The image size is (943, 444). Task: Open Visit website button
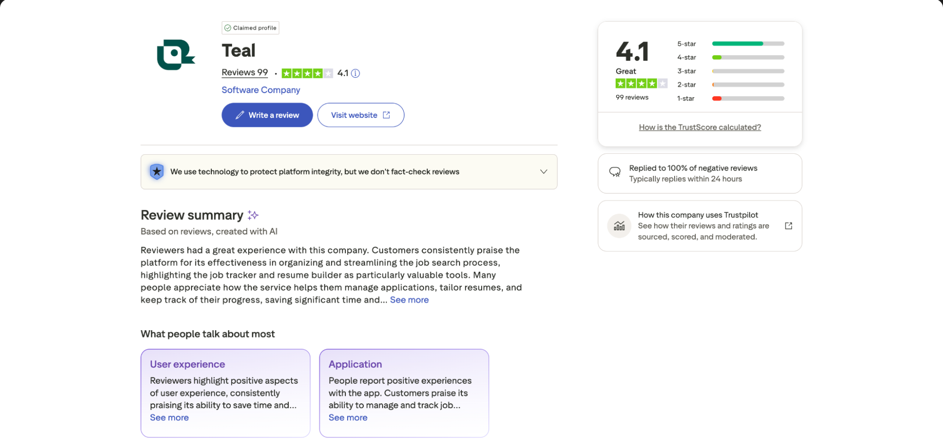[360, 115]
